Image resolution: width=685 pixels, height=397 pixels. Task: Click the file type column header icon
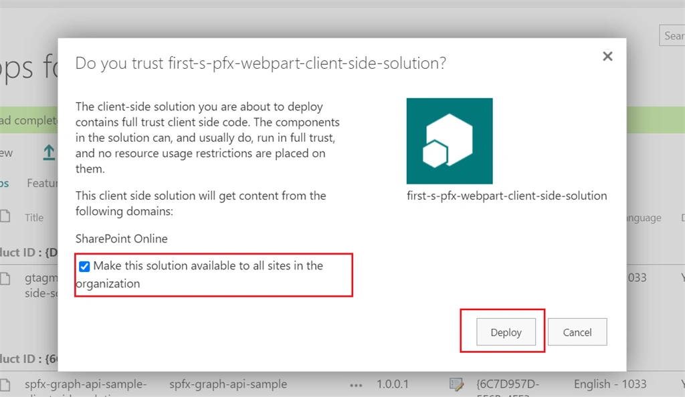[x=5, y=217]
